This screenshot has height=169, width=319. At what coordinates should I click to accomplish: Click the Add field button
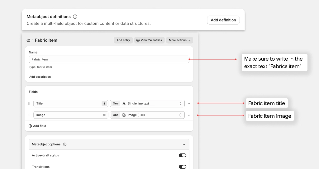tap(37, 126)
